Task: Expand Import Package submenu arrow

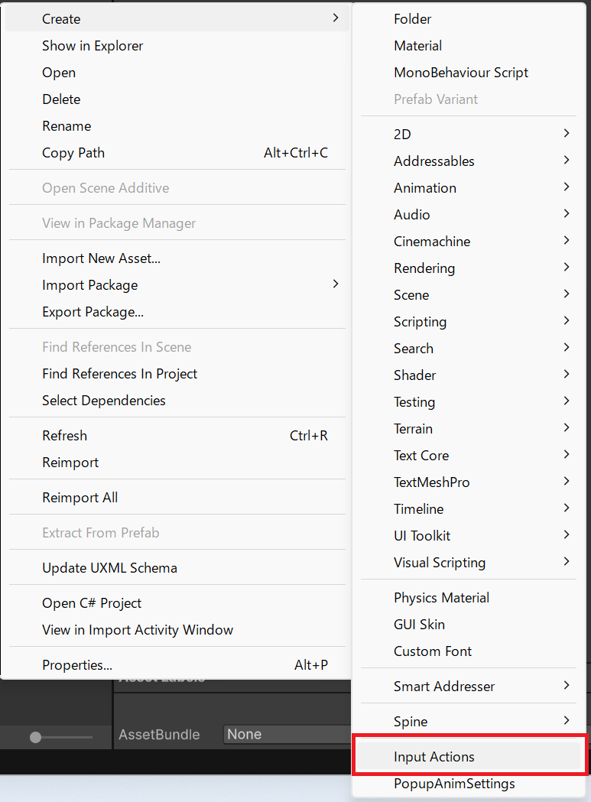Action: click(335, 284)
